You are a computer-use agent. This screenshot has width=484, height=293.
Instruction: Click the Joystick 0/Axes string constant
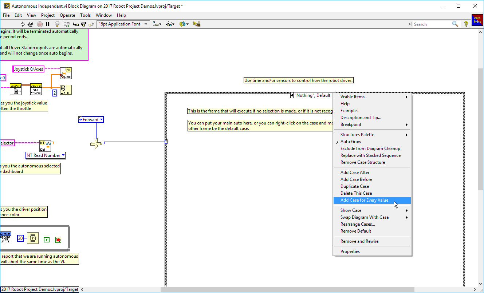pyautogui.click(x=28, y=69)
